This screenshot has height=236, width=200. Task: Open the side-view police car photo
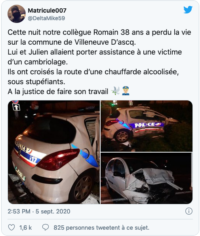pos(147,126)
